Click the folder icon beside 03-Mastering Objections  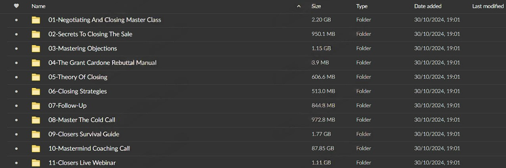pos(36,49)
